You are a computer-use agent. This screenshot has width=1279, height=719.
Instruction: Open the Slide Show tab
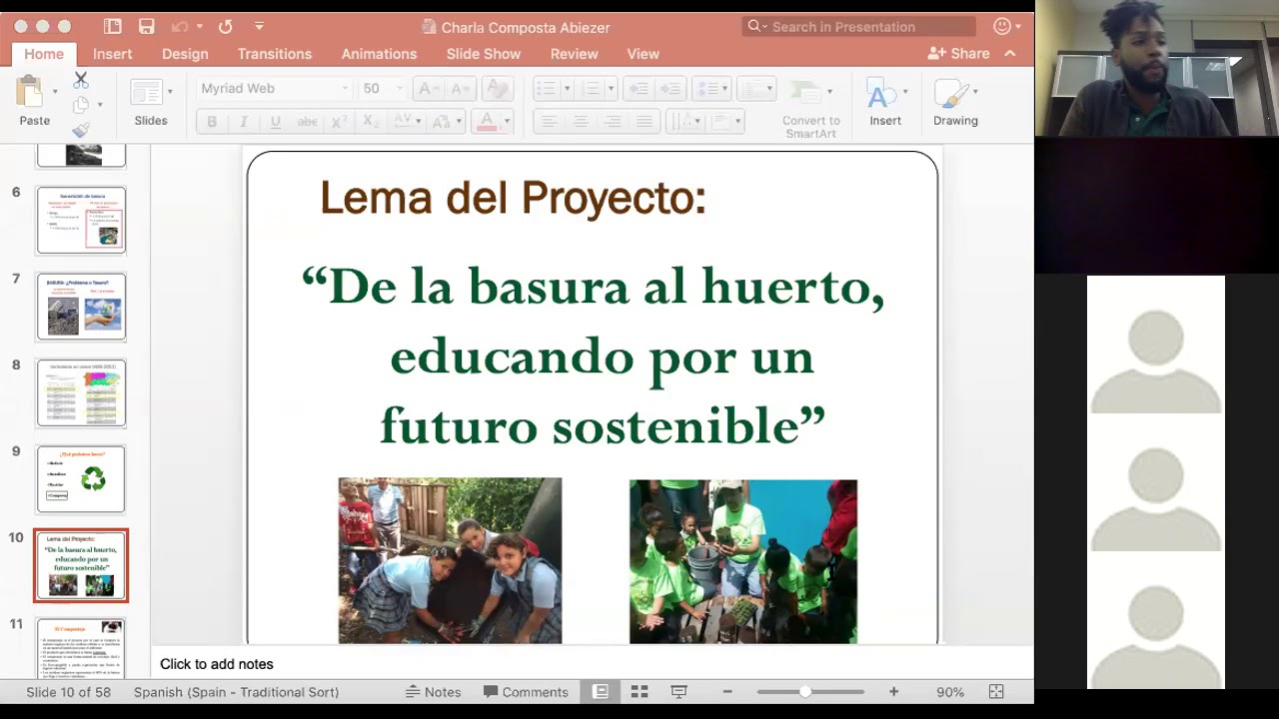pyautogui.click(x=484, y=54)
